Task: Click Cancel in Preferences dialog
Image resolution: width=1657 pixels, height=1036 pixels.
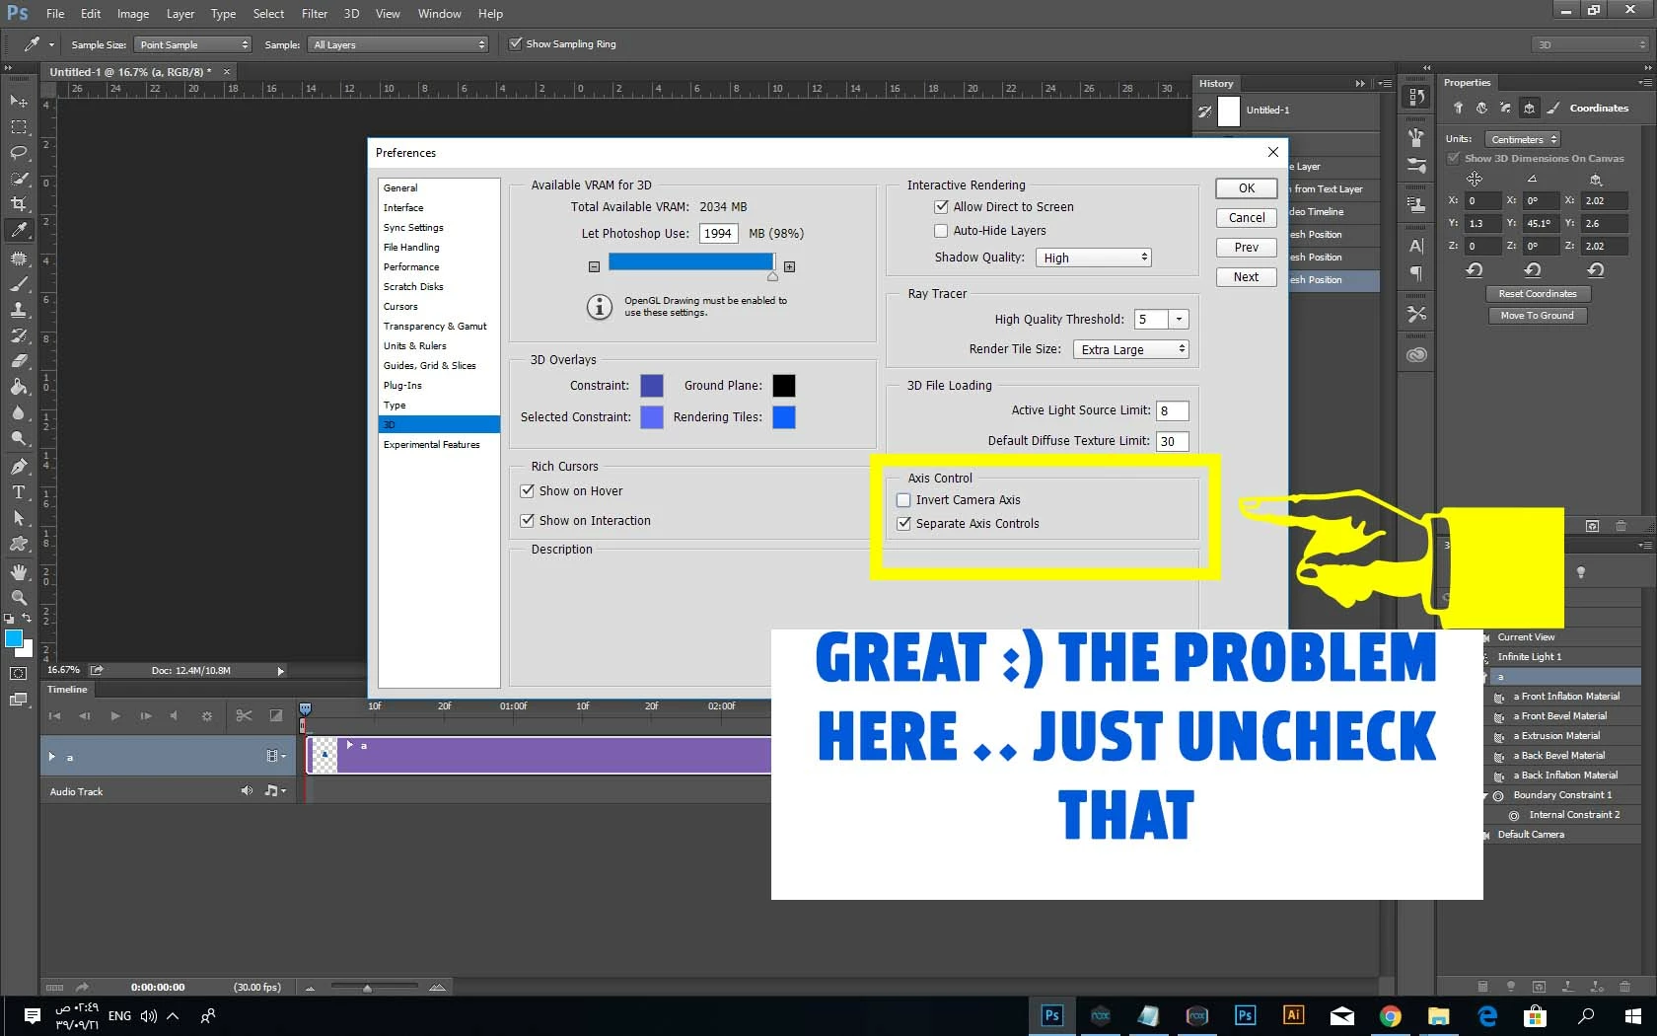Action: pos(1247,218)
